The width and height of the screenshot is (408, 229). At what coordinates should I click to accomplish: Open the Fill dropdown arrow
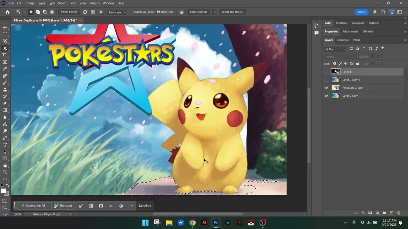381,64
